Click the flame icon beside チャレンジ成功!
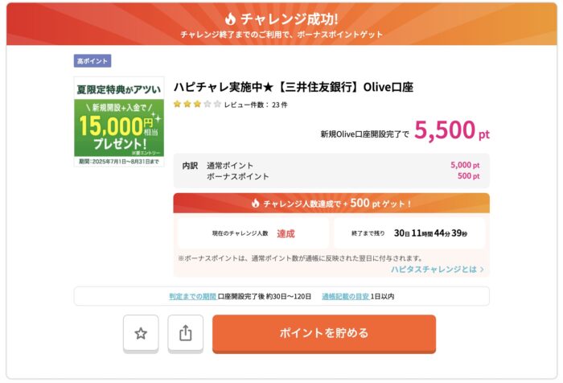563x383 pixels. coord(230,19)
